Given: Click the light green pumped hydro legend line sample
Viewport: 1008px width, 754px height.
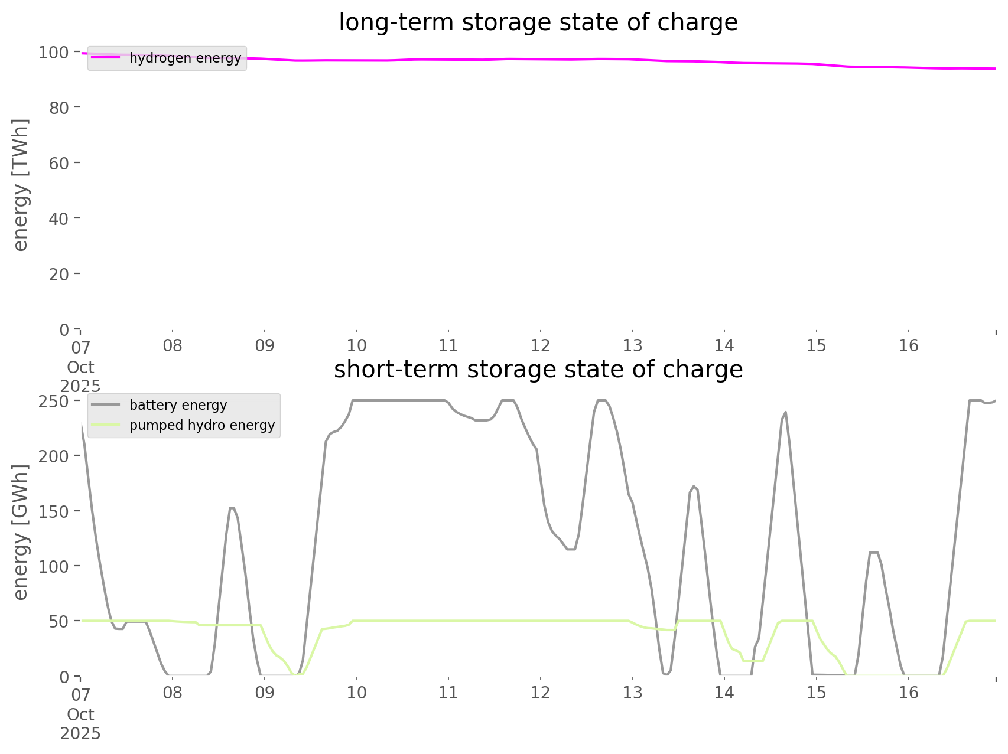Looking at the screenshot, I should [x=106, y=425].
